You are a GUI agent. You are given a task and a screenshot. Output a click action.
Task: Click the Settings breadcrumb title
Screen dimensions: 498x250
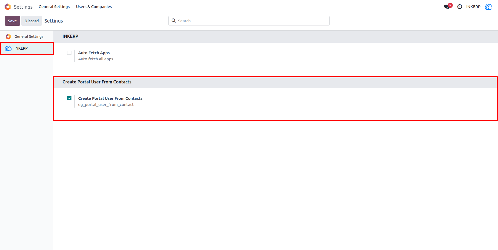tap(53, 21)
